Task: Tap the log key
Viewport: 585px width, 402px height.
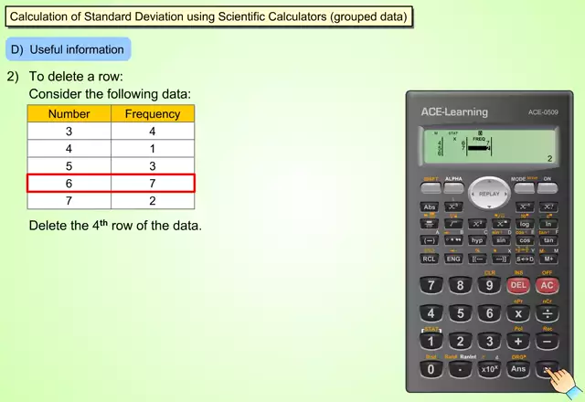Action: point(525,224)
